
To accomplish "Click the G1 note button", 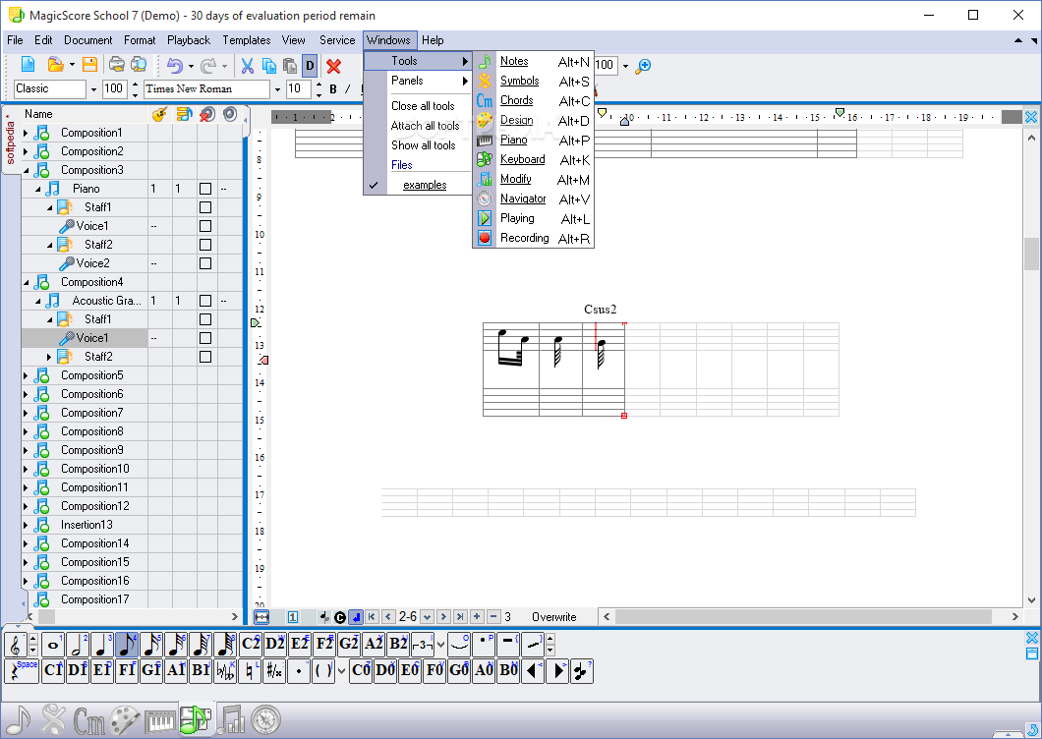I will (x=150, y=670).
